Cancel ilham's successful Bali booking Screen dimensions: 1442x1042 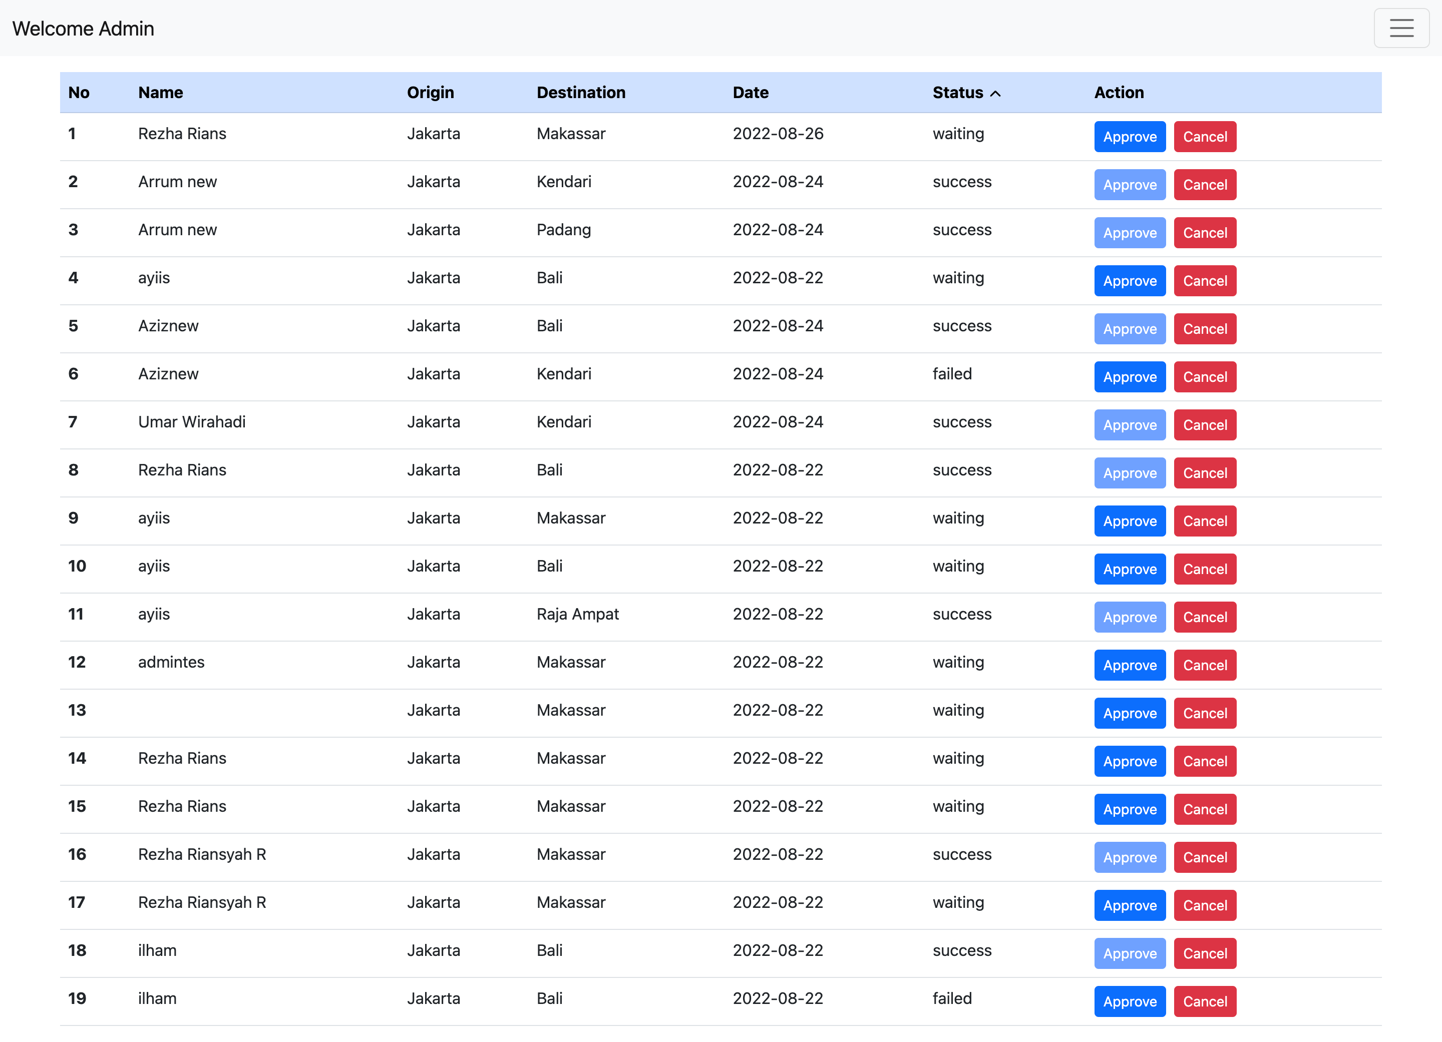[1205, 953]
